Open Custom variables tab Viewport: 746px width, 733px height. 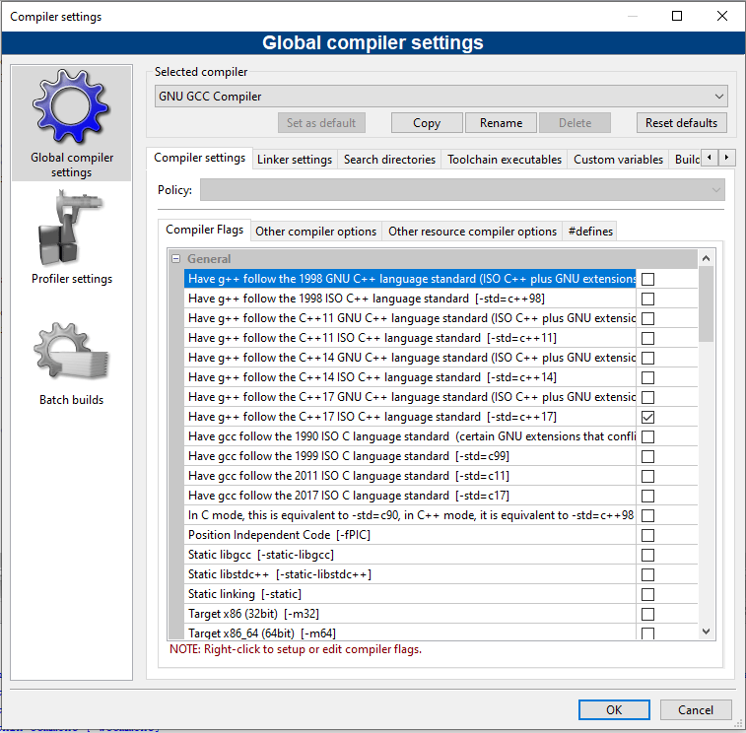(x=618, y=160)
